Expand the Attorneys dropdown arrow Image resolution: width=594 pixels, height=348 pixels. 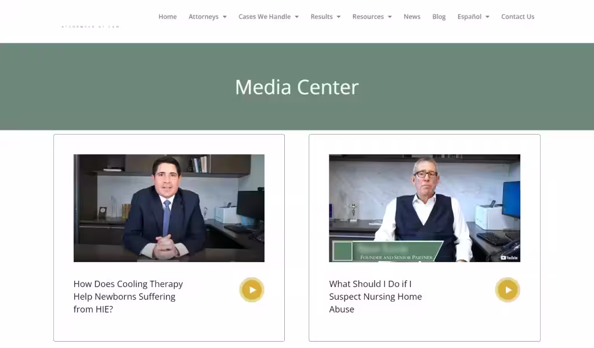coord(224,17)
